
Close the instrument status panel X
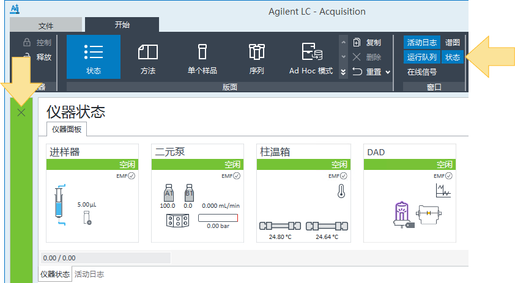point(21,112)
